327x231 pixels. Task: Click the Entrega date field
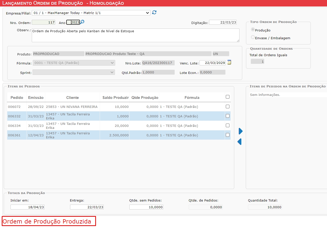(87, 207)
